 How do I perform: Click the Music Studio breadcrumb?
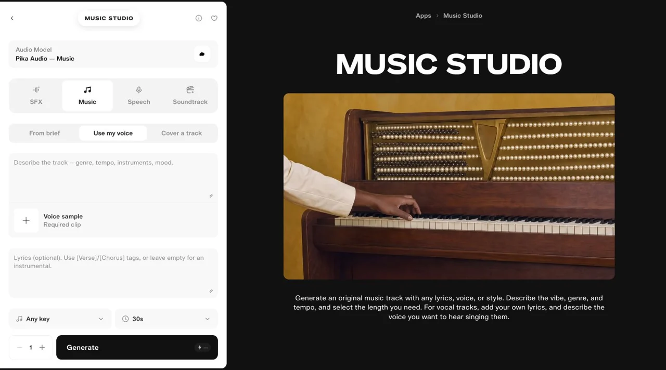point(463,16)
